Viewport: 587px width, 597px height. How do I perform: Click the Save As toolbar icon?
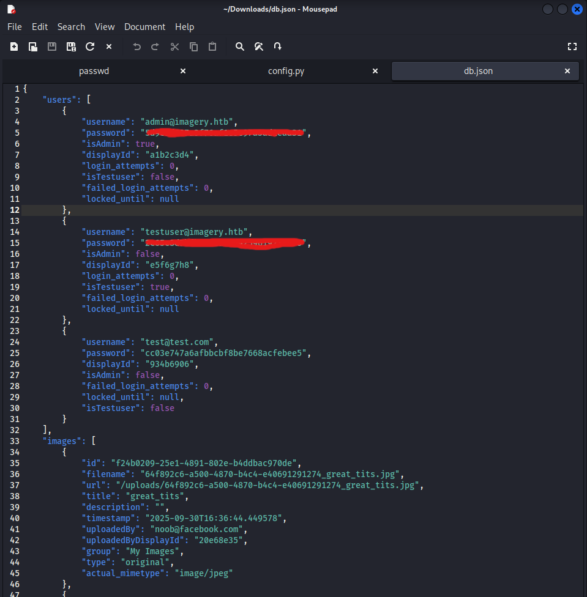71,46
